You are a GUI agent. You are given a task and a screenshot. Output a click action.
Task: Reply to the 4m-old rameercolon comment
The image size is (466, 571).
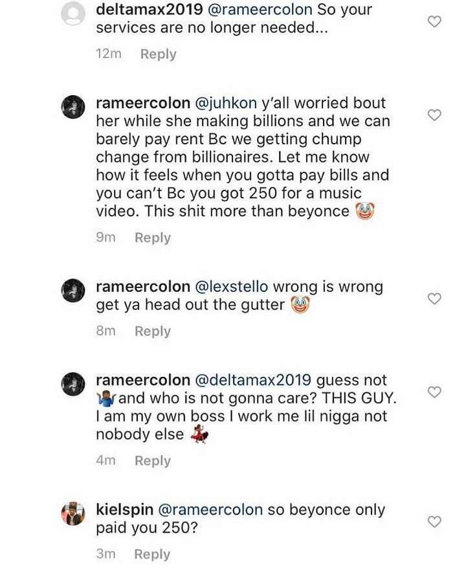point(152,460)
